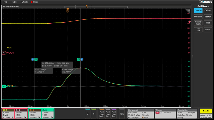
Task: Turn on channel 2
Action: 88,114
